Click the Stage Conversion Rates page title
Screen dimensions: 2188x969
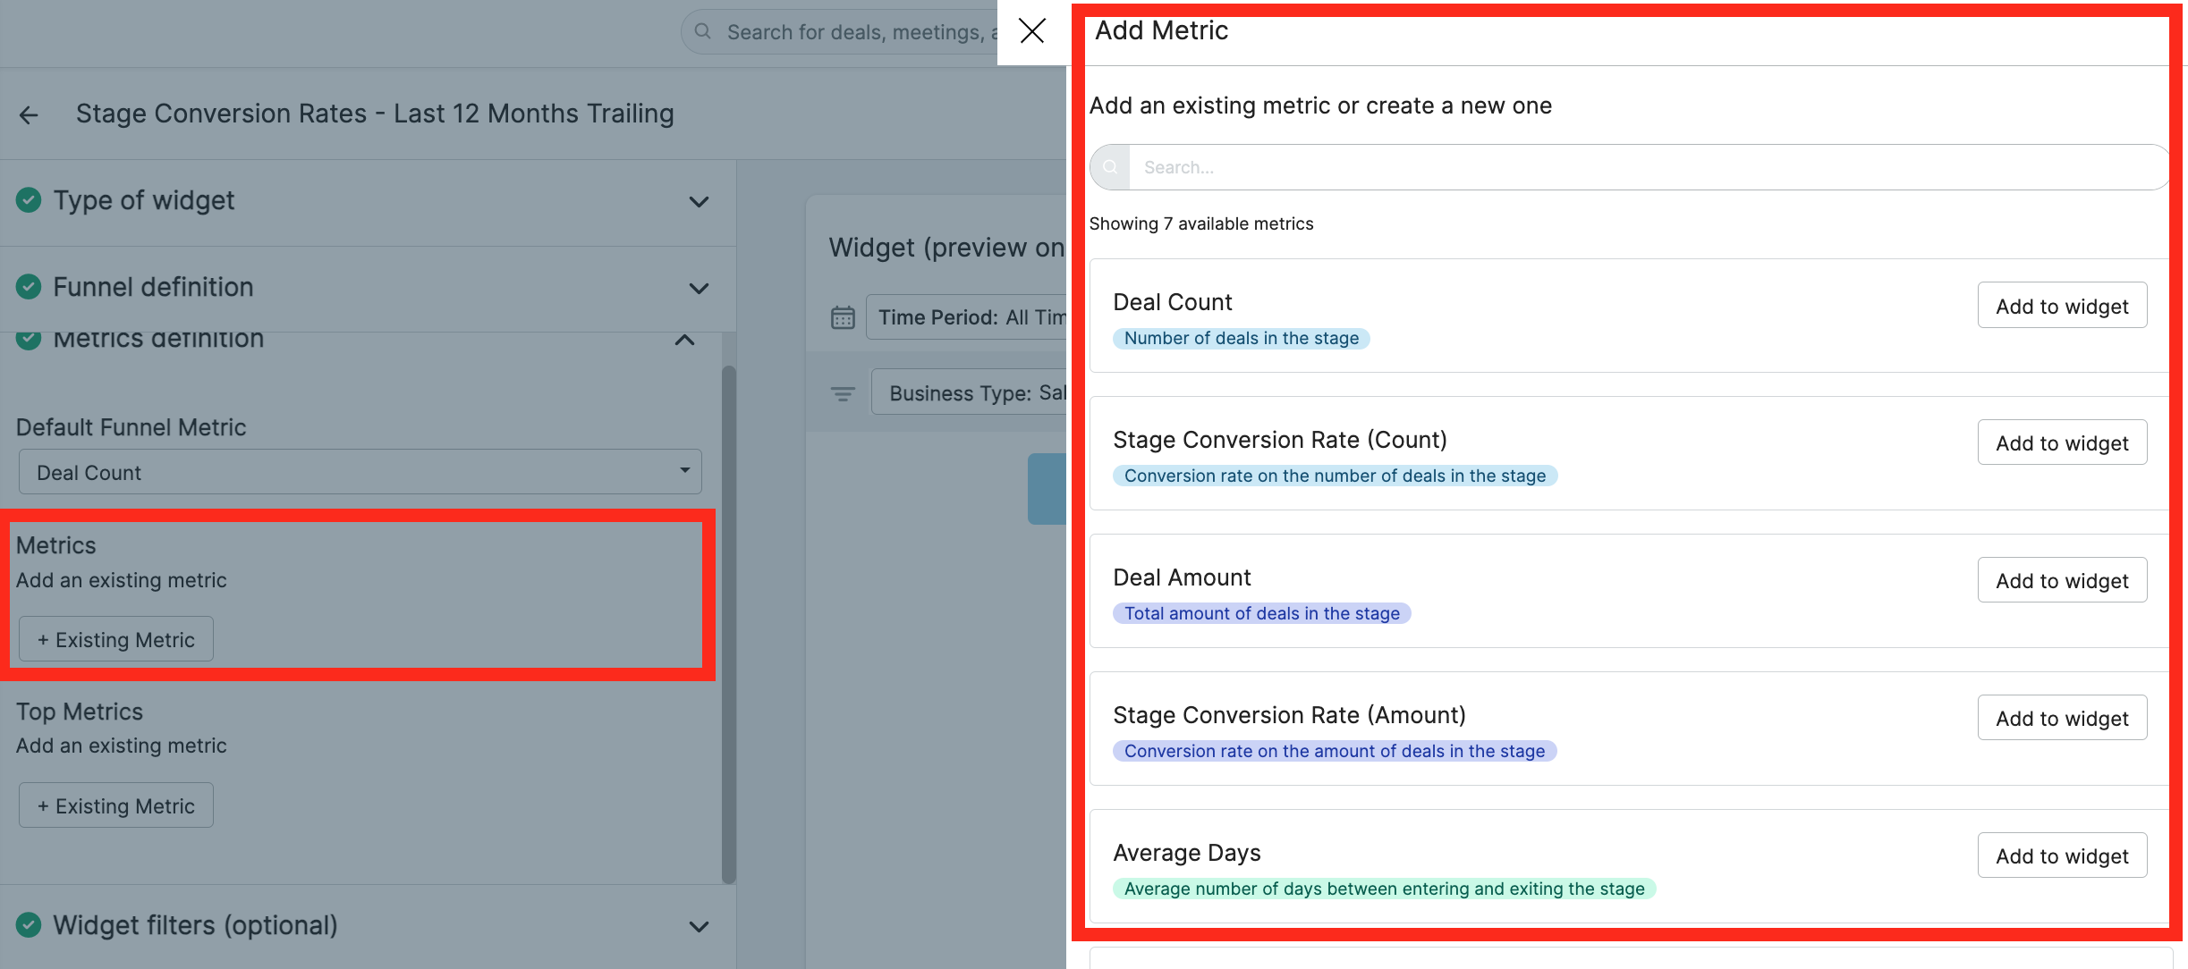(x=375, y=114)
